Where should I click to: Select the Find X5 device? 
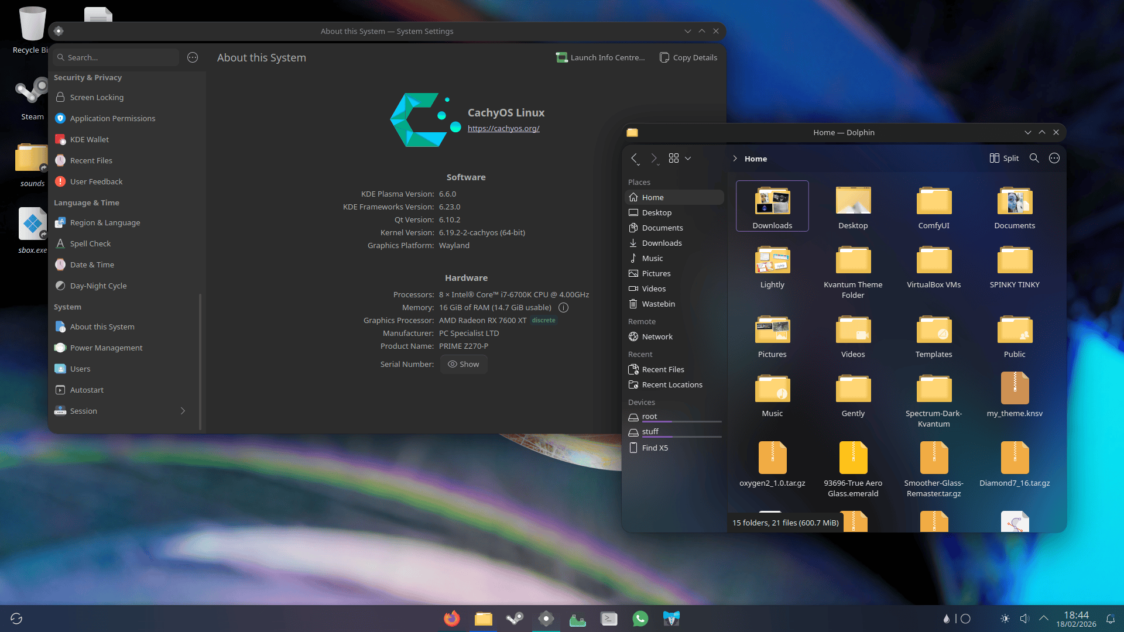[x=674, y=448]
